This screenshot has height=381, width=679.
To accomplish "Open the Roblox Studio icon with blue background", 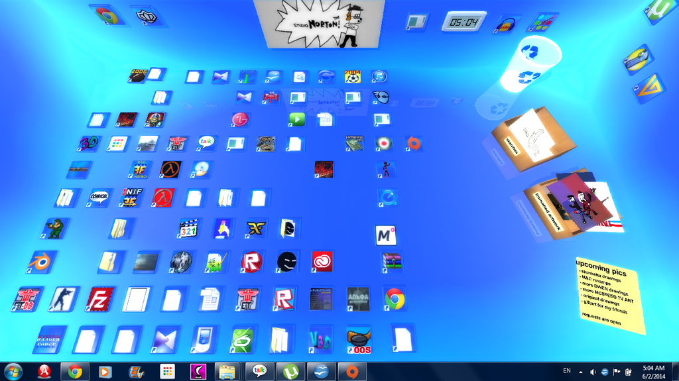I will [x=284, y=299].
